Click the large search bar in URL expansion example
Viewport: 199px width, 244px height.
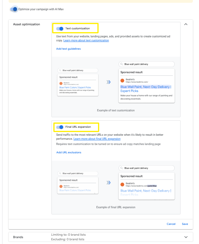point(147,168)
